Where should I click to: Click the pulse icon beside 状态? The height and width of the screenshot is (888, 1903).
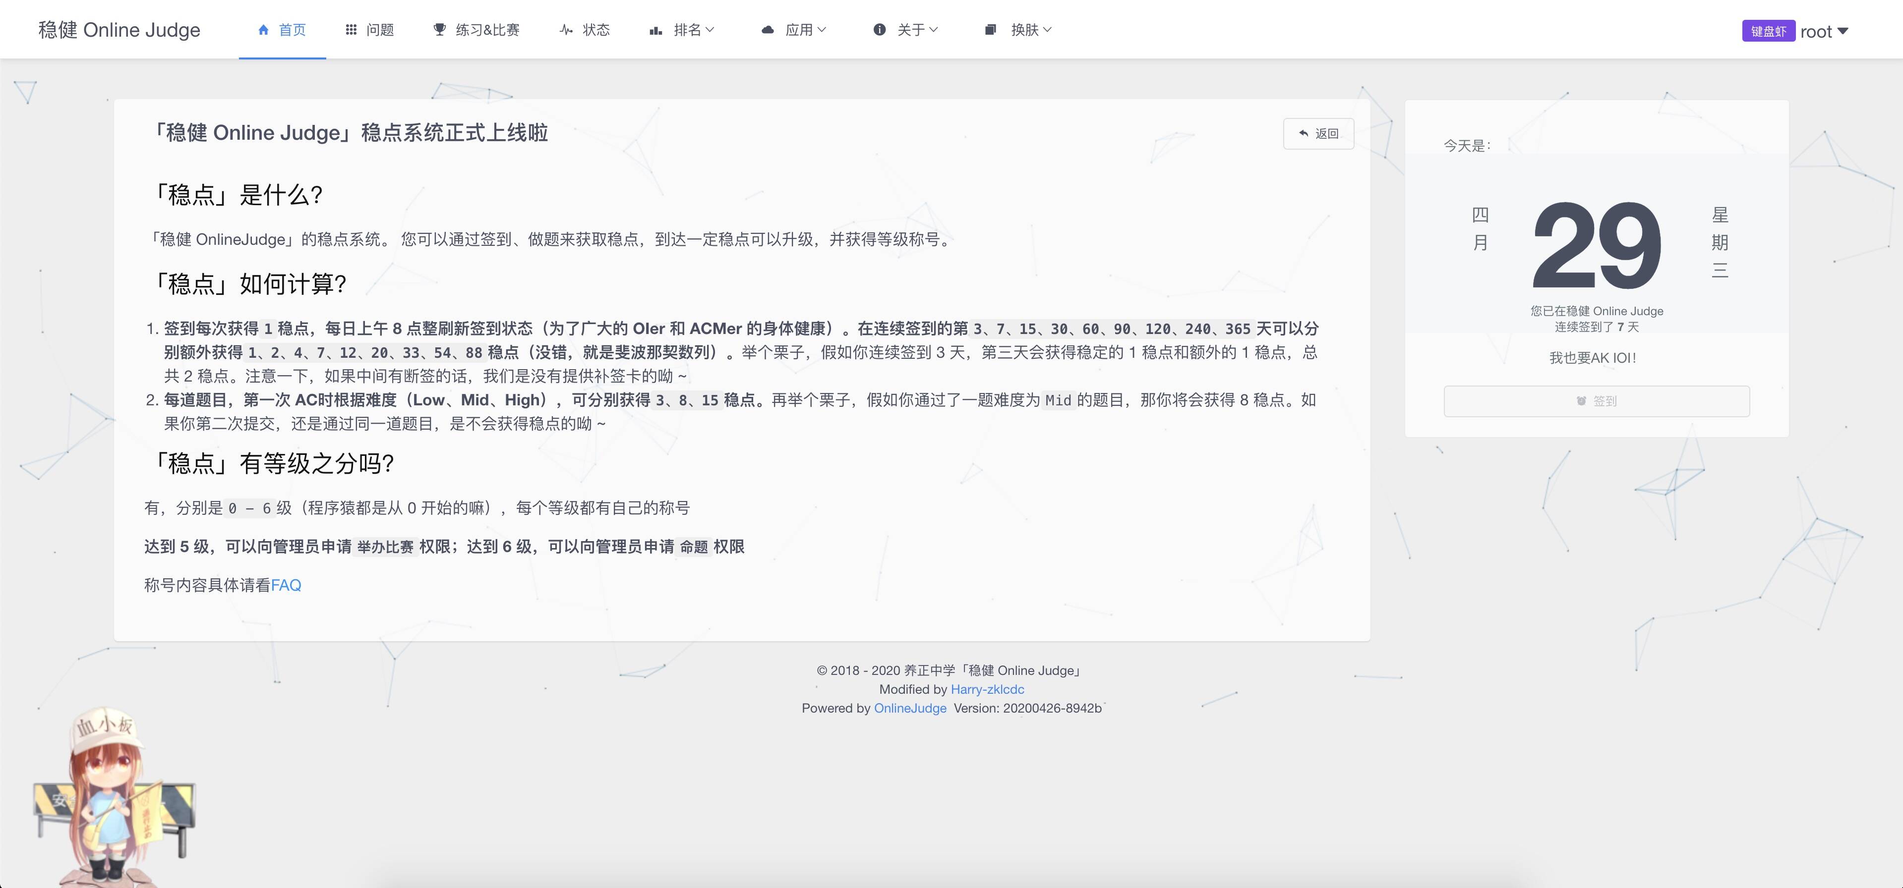pyautogui.click(x=566, y=30)
